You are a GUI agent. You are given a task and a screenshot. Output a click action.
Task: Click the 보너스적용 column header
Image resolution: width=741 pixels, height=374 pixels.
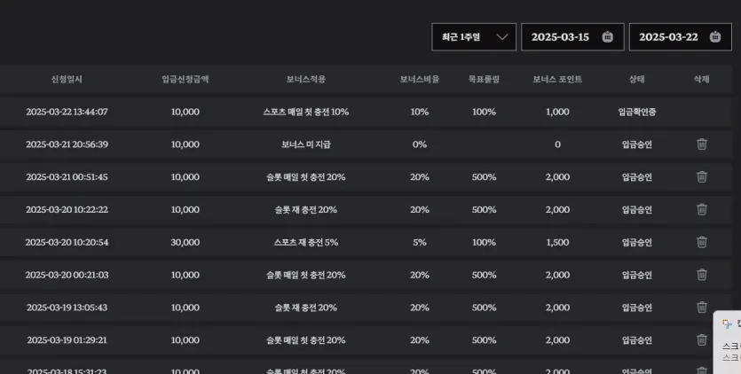(x=306, y=80)
